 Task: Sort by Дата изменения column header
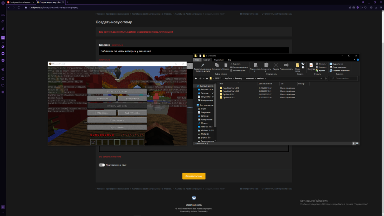[265, 84]
